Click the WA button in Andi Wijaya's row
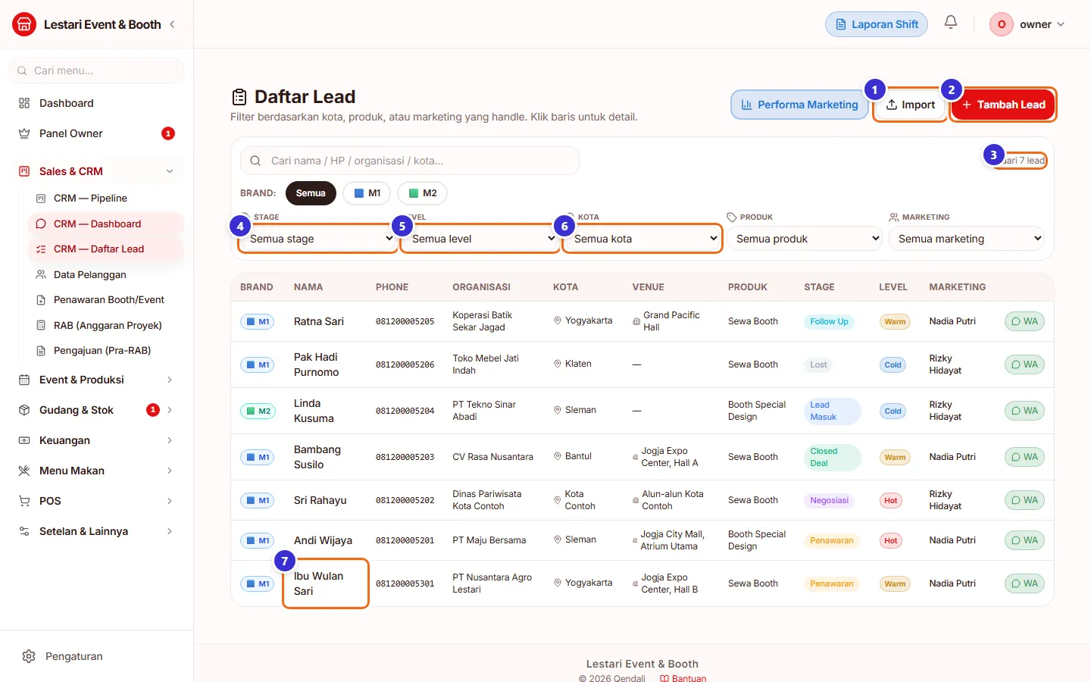Viewport: 1091px width, 682px height. tap(1024, 540)
